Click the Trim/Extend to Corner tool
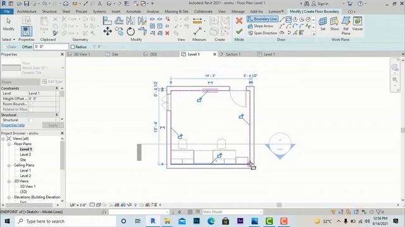The image size is (405, 227). point(142,32)
